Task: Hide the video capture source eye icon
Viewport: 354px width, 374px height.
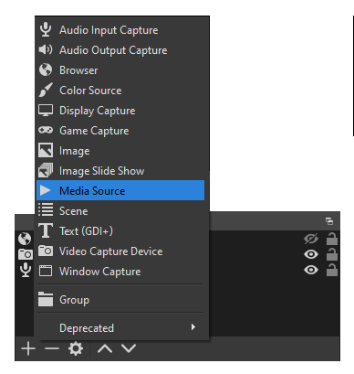Action: point(311,254)
